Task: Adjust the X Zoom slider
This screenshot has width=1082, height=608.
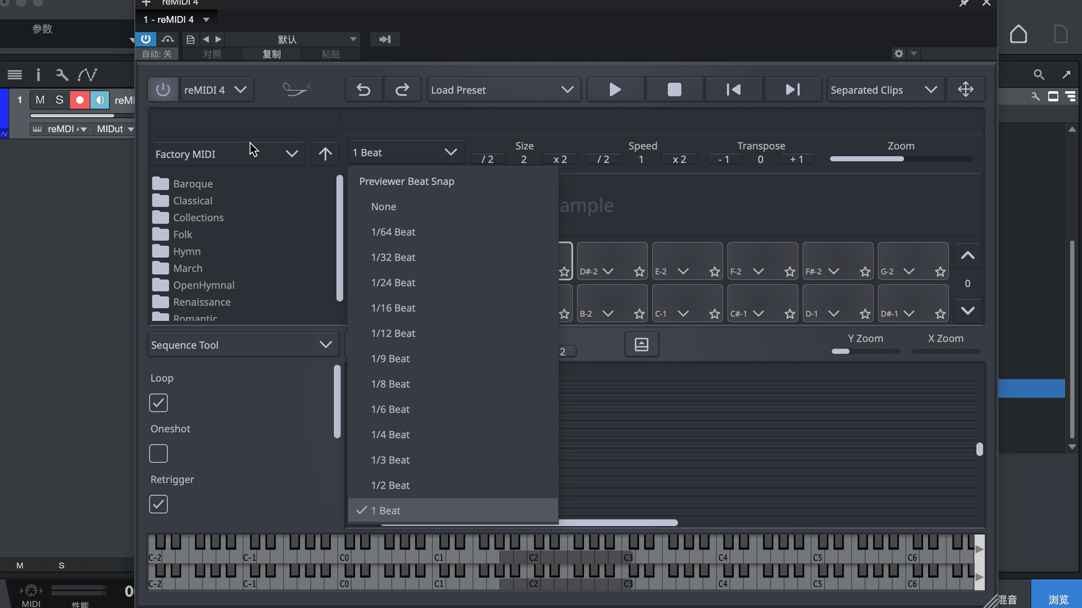Action: pos(946,351)
